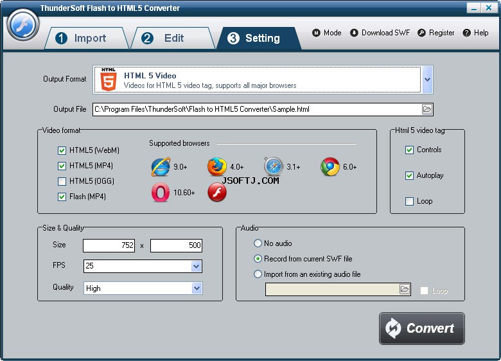
Task: Switch to the Import tab
Action: tap(87, 39)
